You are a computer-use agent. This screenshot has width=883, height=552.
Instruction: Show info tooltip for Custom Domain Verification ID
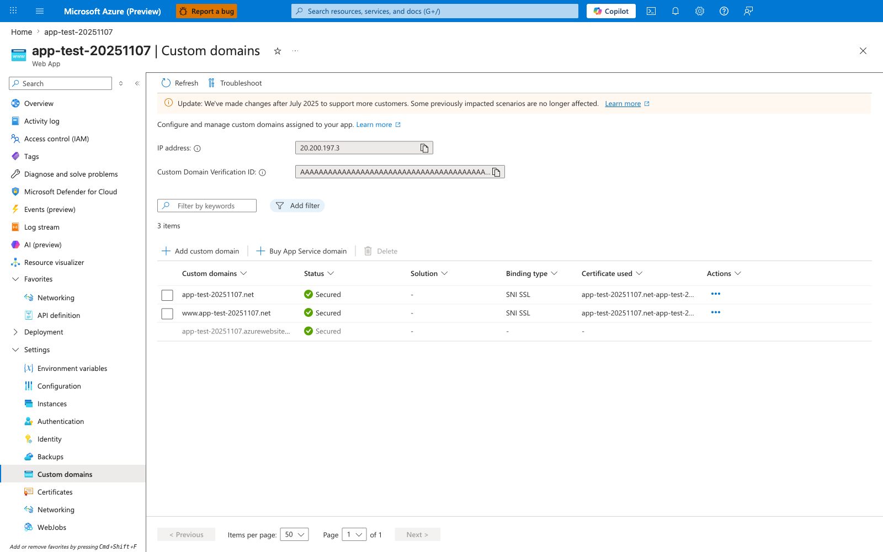point(263,172)
